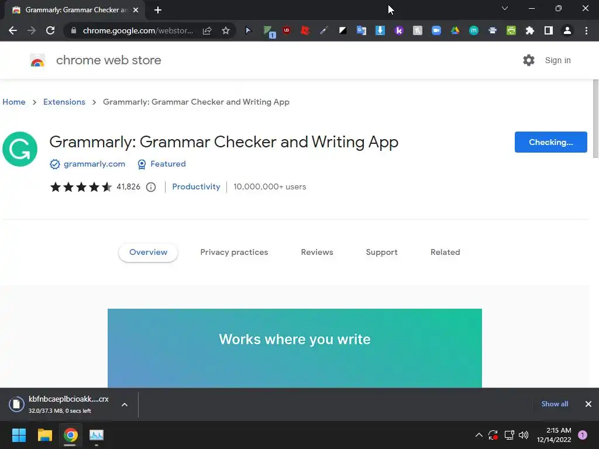Viewport: 599px width, 449px height.
Task: Click the Checking... install button
Action: (x=551, y=142)
